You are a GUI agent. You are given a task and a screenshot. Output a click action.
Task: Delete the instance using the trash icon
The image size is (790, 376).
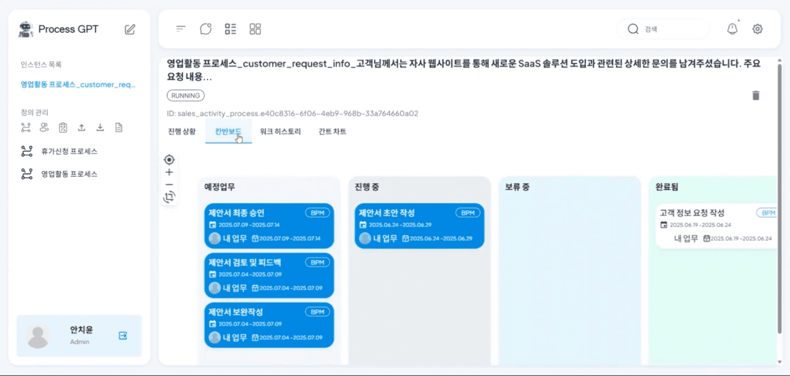[x=755, y=96]
